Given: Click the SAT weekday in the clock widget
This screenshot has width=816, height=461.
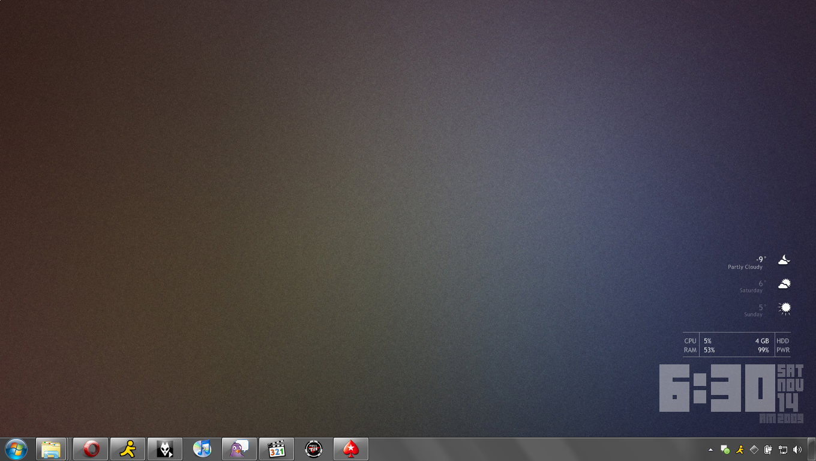Looking at the screenshot, I should click(790, 370).
